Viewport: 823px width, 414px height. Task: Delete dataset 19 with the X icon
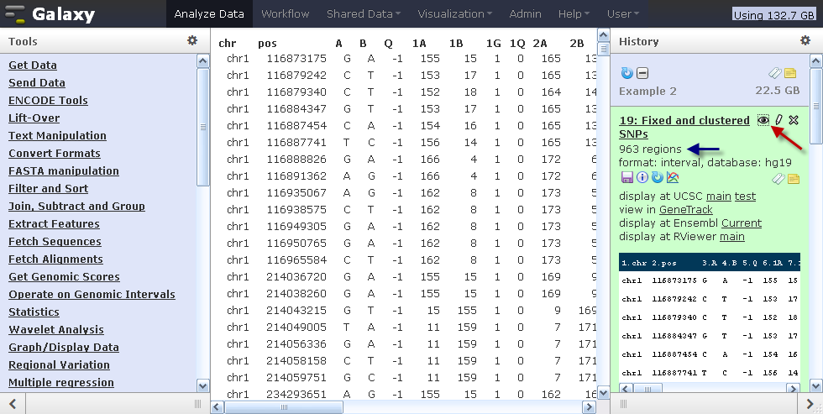pos(794,120)
